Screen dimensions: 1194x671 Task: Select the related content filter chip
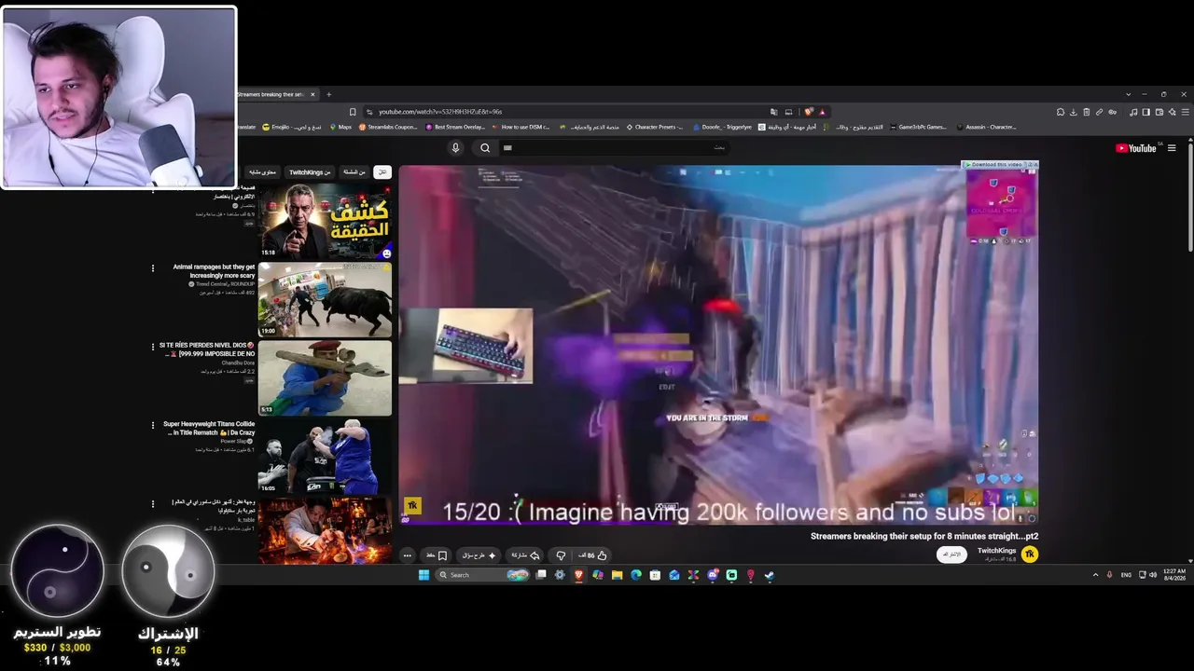(x=262, y=172)
